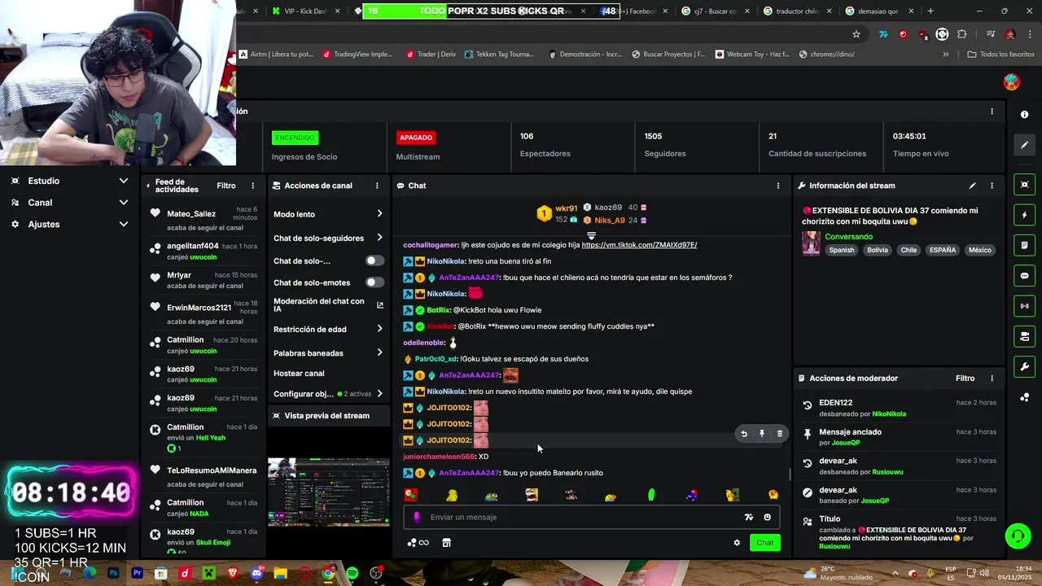Click the México stream tag
Viewport: 1042px width, 586px height.
coord(979,251)
